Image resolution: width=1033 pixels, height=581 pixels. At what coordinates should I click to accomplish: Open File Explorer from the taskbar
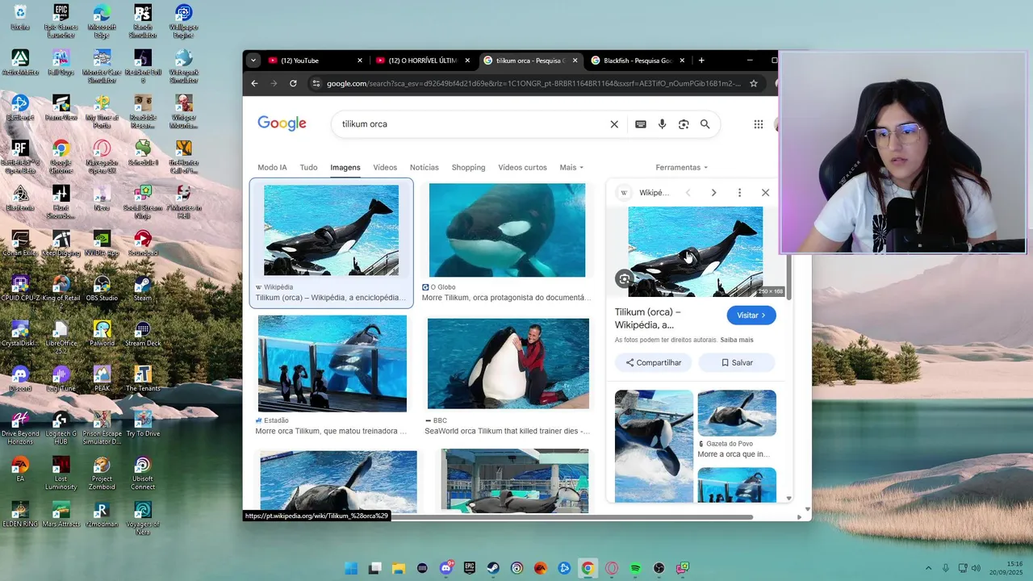[x=398, y=568]
